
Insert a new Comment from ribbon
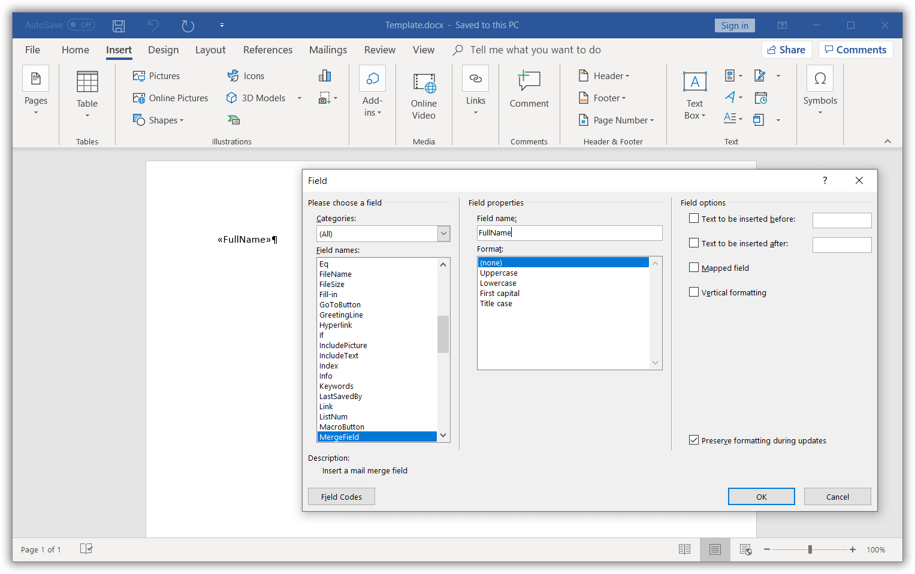(x=529, y=89)
